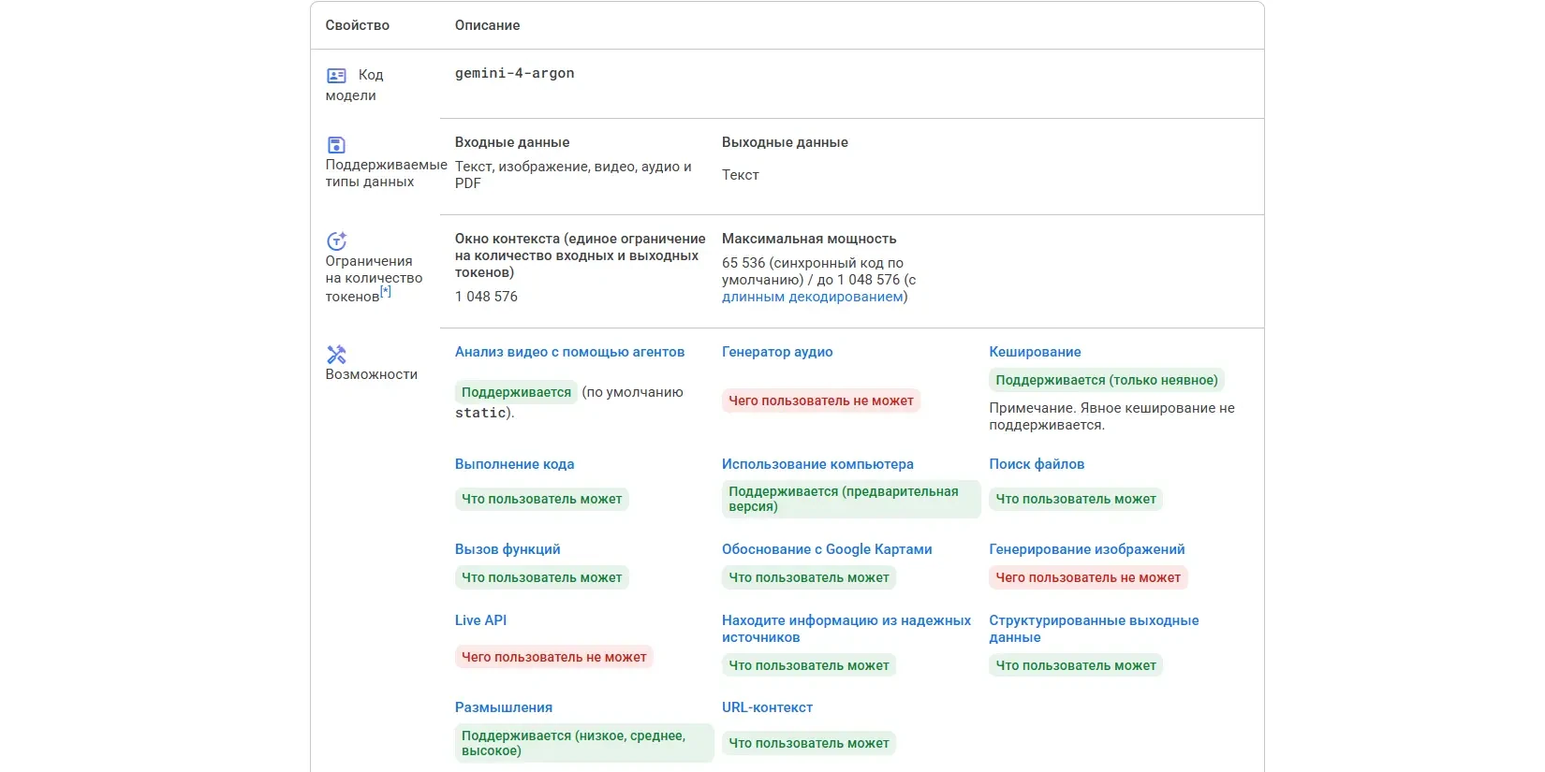Click the 'Входные данные' heading
This screenshot has height=772, width=1545.
click(x=512, y=142)
